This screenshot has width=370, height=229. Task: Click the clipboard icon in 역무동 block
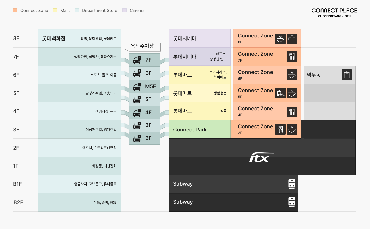pyautogui.click(x=347, y=75)
